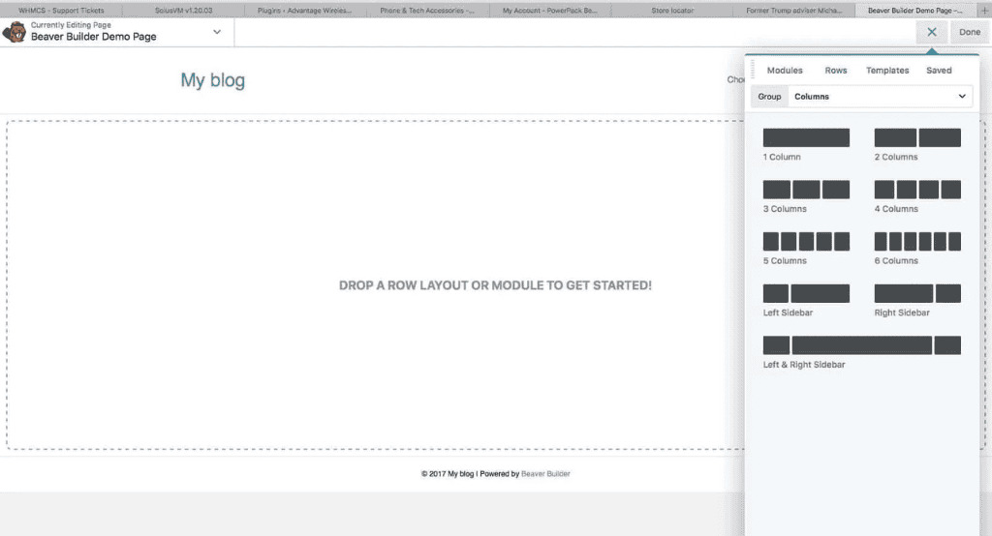Click the 4 Columns label text
This screenshot has height=536, width=992.
pyautogui.click(x=896, y=209)
